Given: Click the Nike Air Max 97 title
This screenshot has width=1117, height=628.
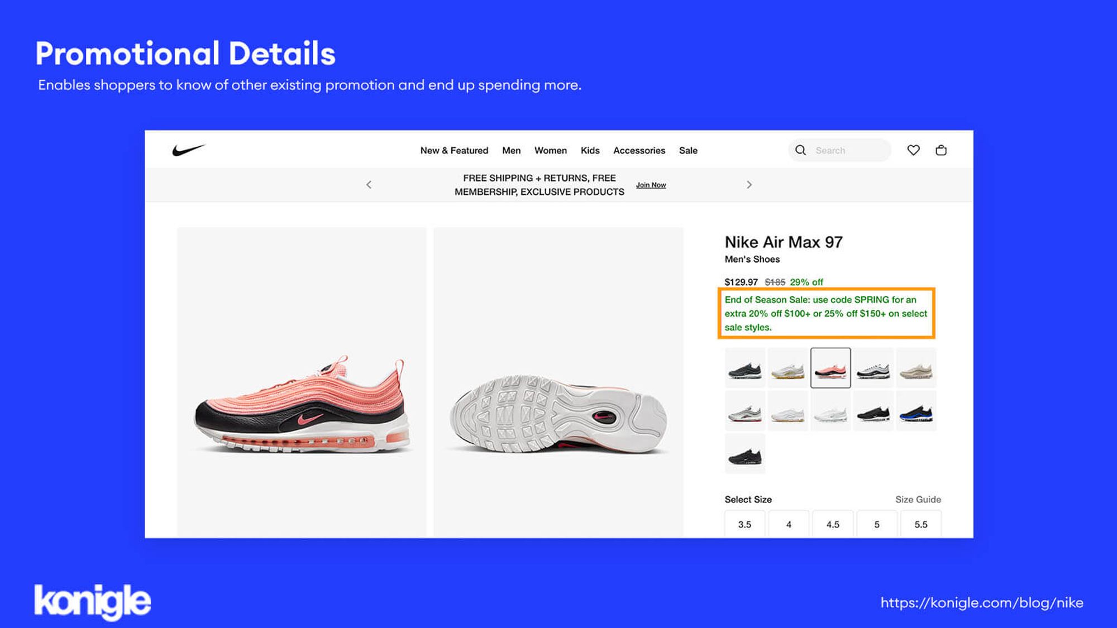Looking at the screenshot, I should pyautogui.click(x=784, y=242).
